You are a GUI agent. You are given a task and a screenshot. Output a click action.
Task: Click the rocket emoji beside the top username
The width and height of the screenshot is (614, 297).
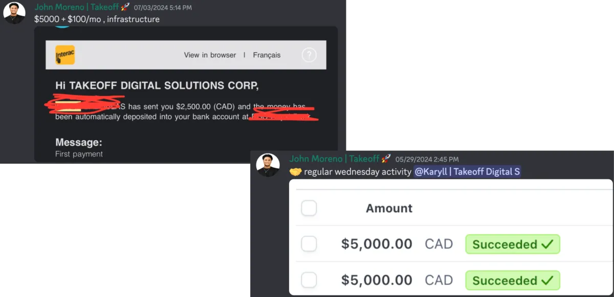tap(125, 7)
